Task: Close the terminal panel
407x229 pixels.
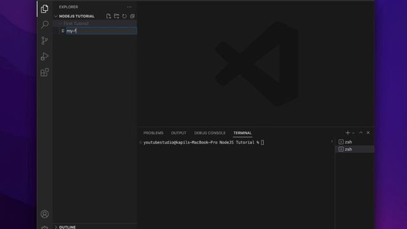Action: (368, 133)
